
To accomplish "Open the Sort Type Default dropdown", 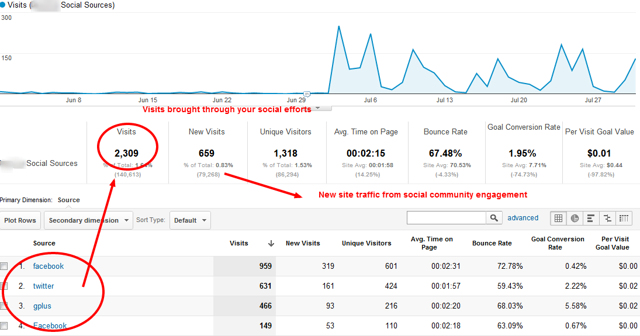I will (x=190, y=220).
